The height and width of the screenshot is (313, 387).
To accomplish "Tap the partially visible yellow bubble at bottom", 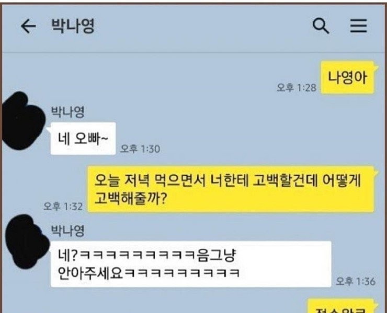I will pos(341,306).
